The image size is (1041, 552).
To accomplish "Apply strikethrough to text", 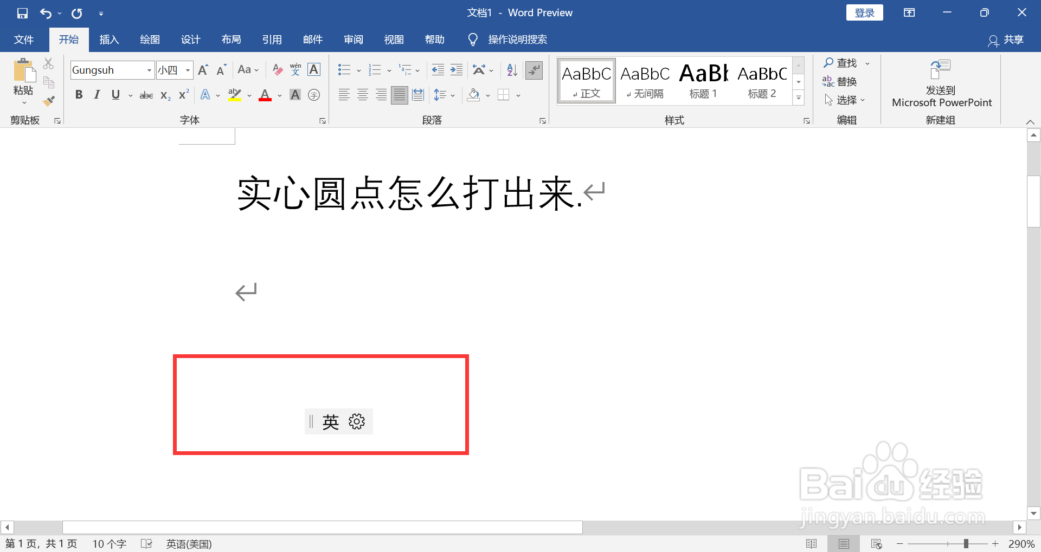I will point(145,94).
